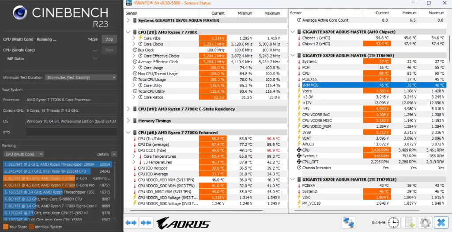The height and width of the screenshot is (232, 452).
Task: Click the expand-panes double arrow button
Action: point(131,223)
